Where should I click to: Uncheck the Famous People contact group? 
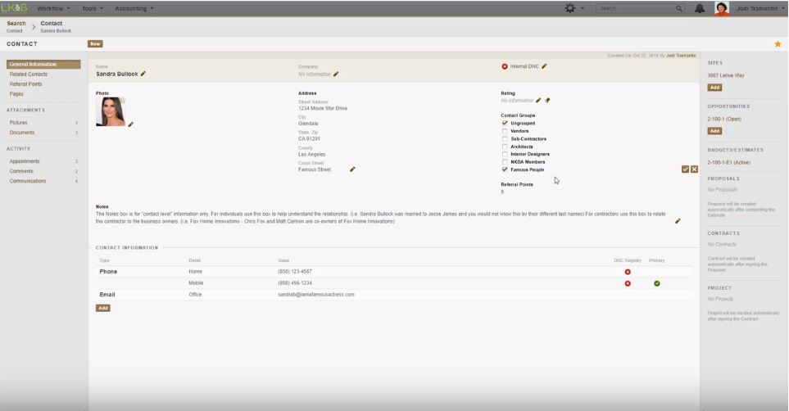[505, 169]
